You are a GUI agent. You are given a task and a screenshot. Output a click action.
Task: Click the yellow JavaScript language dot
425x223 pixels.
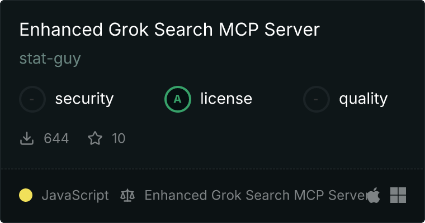tap(26, 195)
